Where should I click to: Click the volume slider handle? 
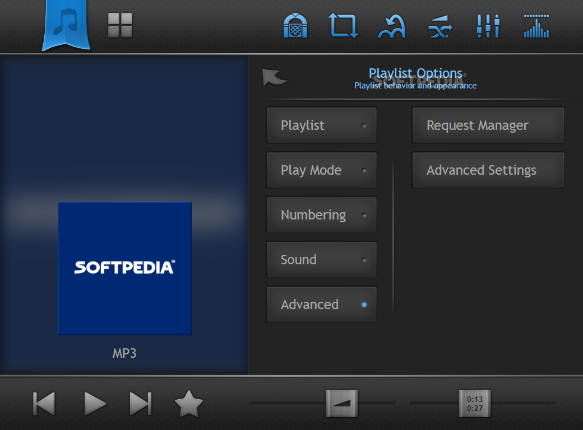(x=342, y=404)
